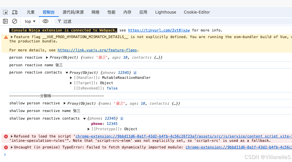Open the Cookie-Editor tab

(197, 12)
